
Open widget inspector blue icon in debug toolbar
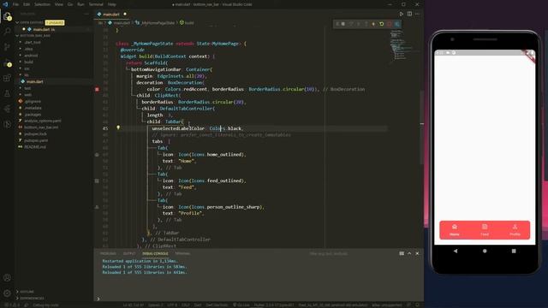pyautogui.click(x=397, y=24)
